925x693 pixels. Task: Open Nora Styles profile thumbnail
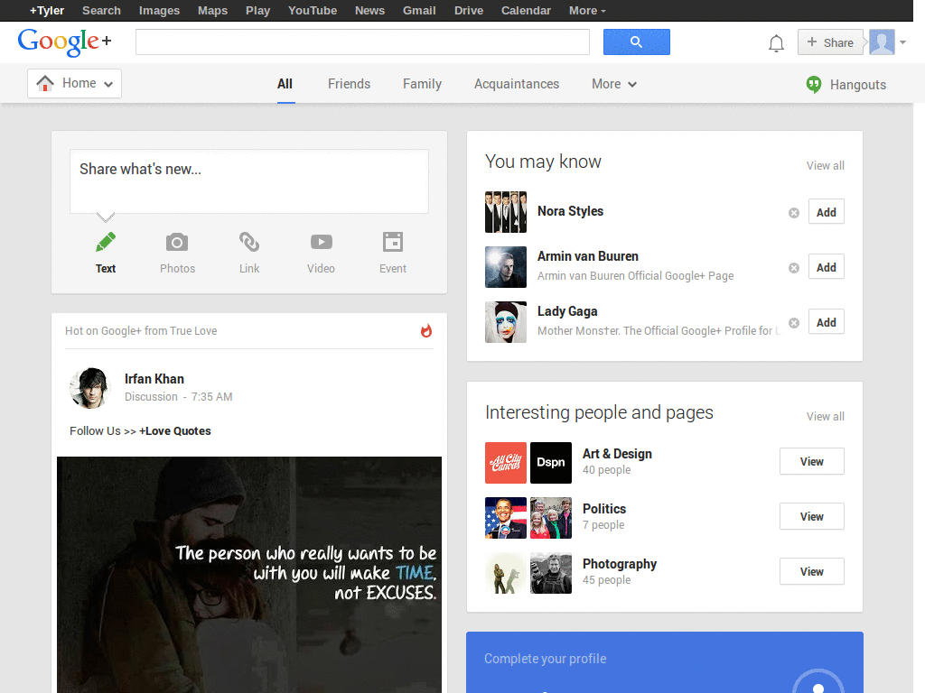(x=506, y=212)
